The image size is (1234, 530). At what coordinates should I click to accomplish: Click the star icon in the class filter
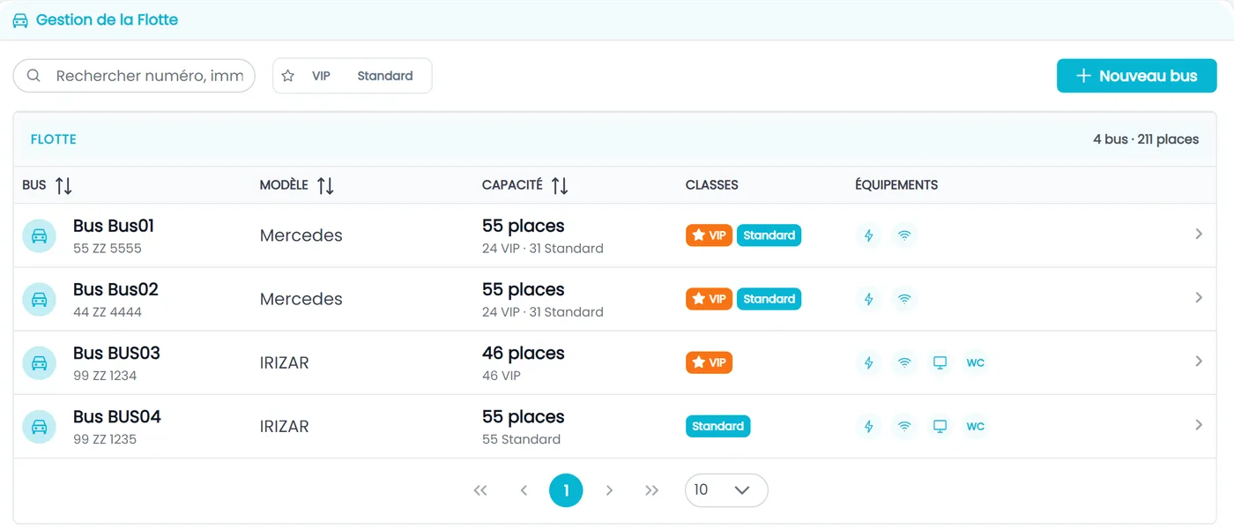288,76
